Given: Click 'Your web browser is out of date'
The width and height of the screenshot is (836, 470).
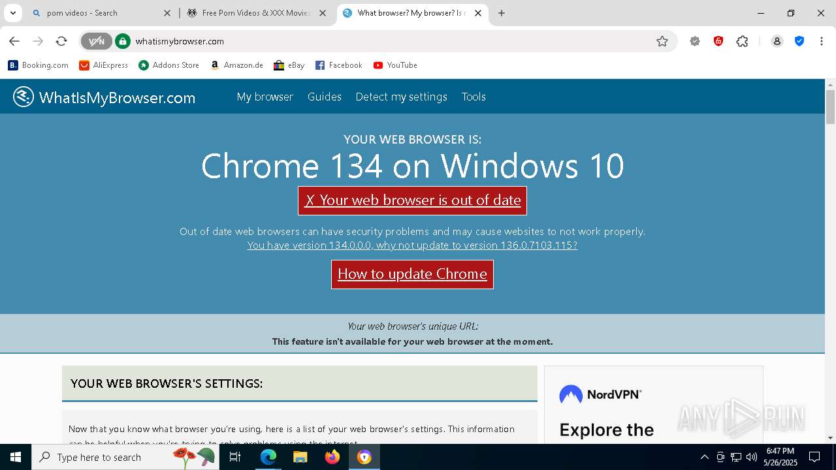Looking at the screenshot, I should click(412, 200).
